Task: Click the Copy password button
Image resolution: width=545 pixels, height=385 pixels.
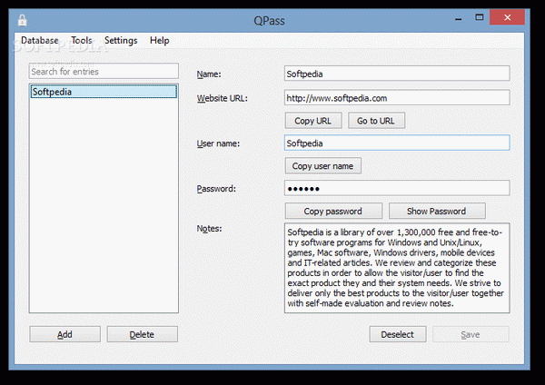Action: [x=333, y=211]
